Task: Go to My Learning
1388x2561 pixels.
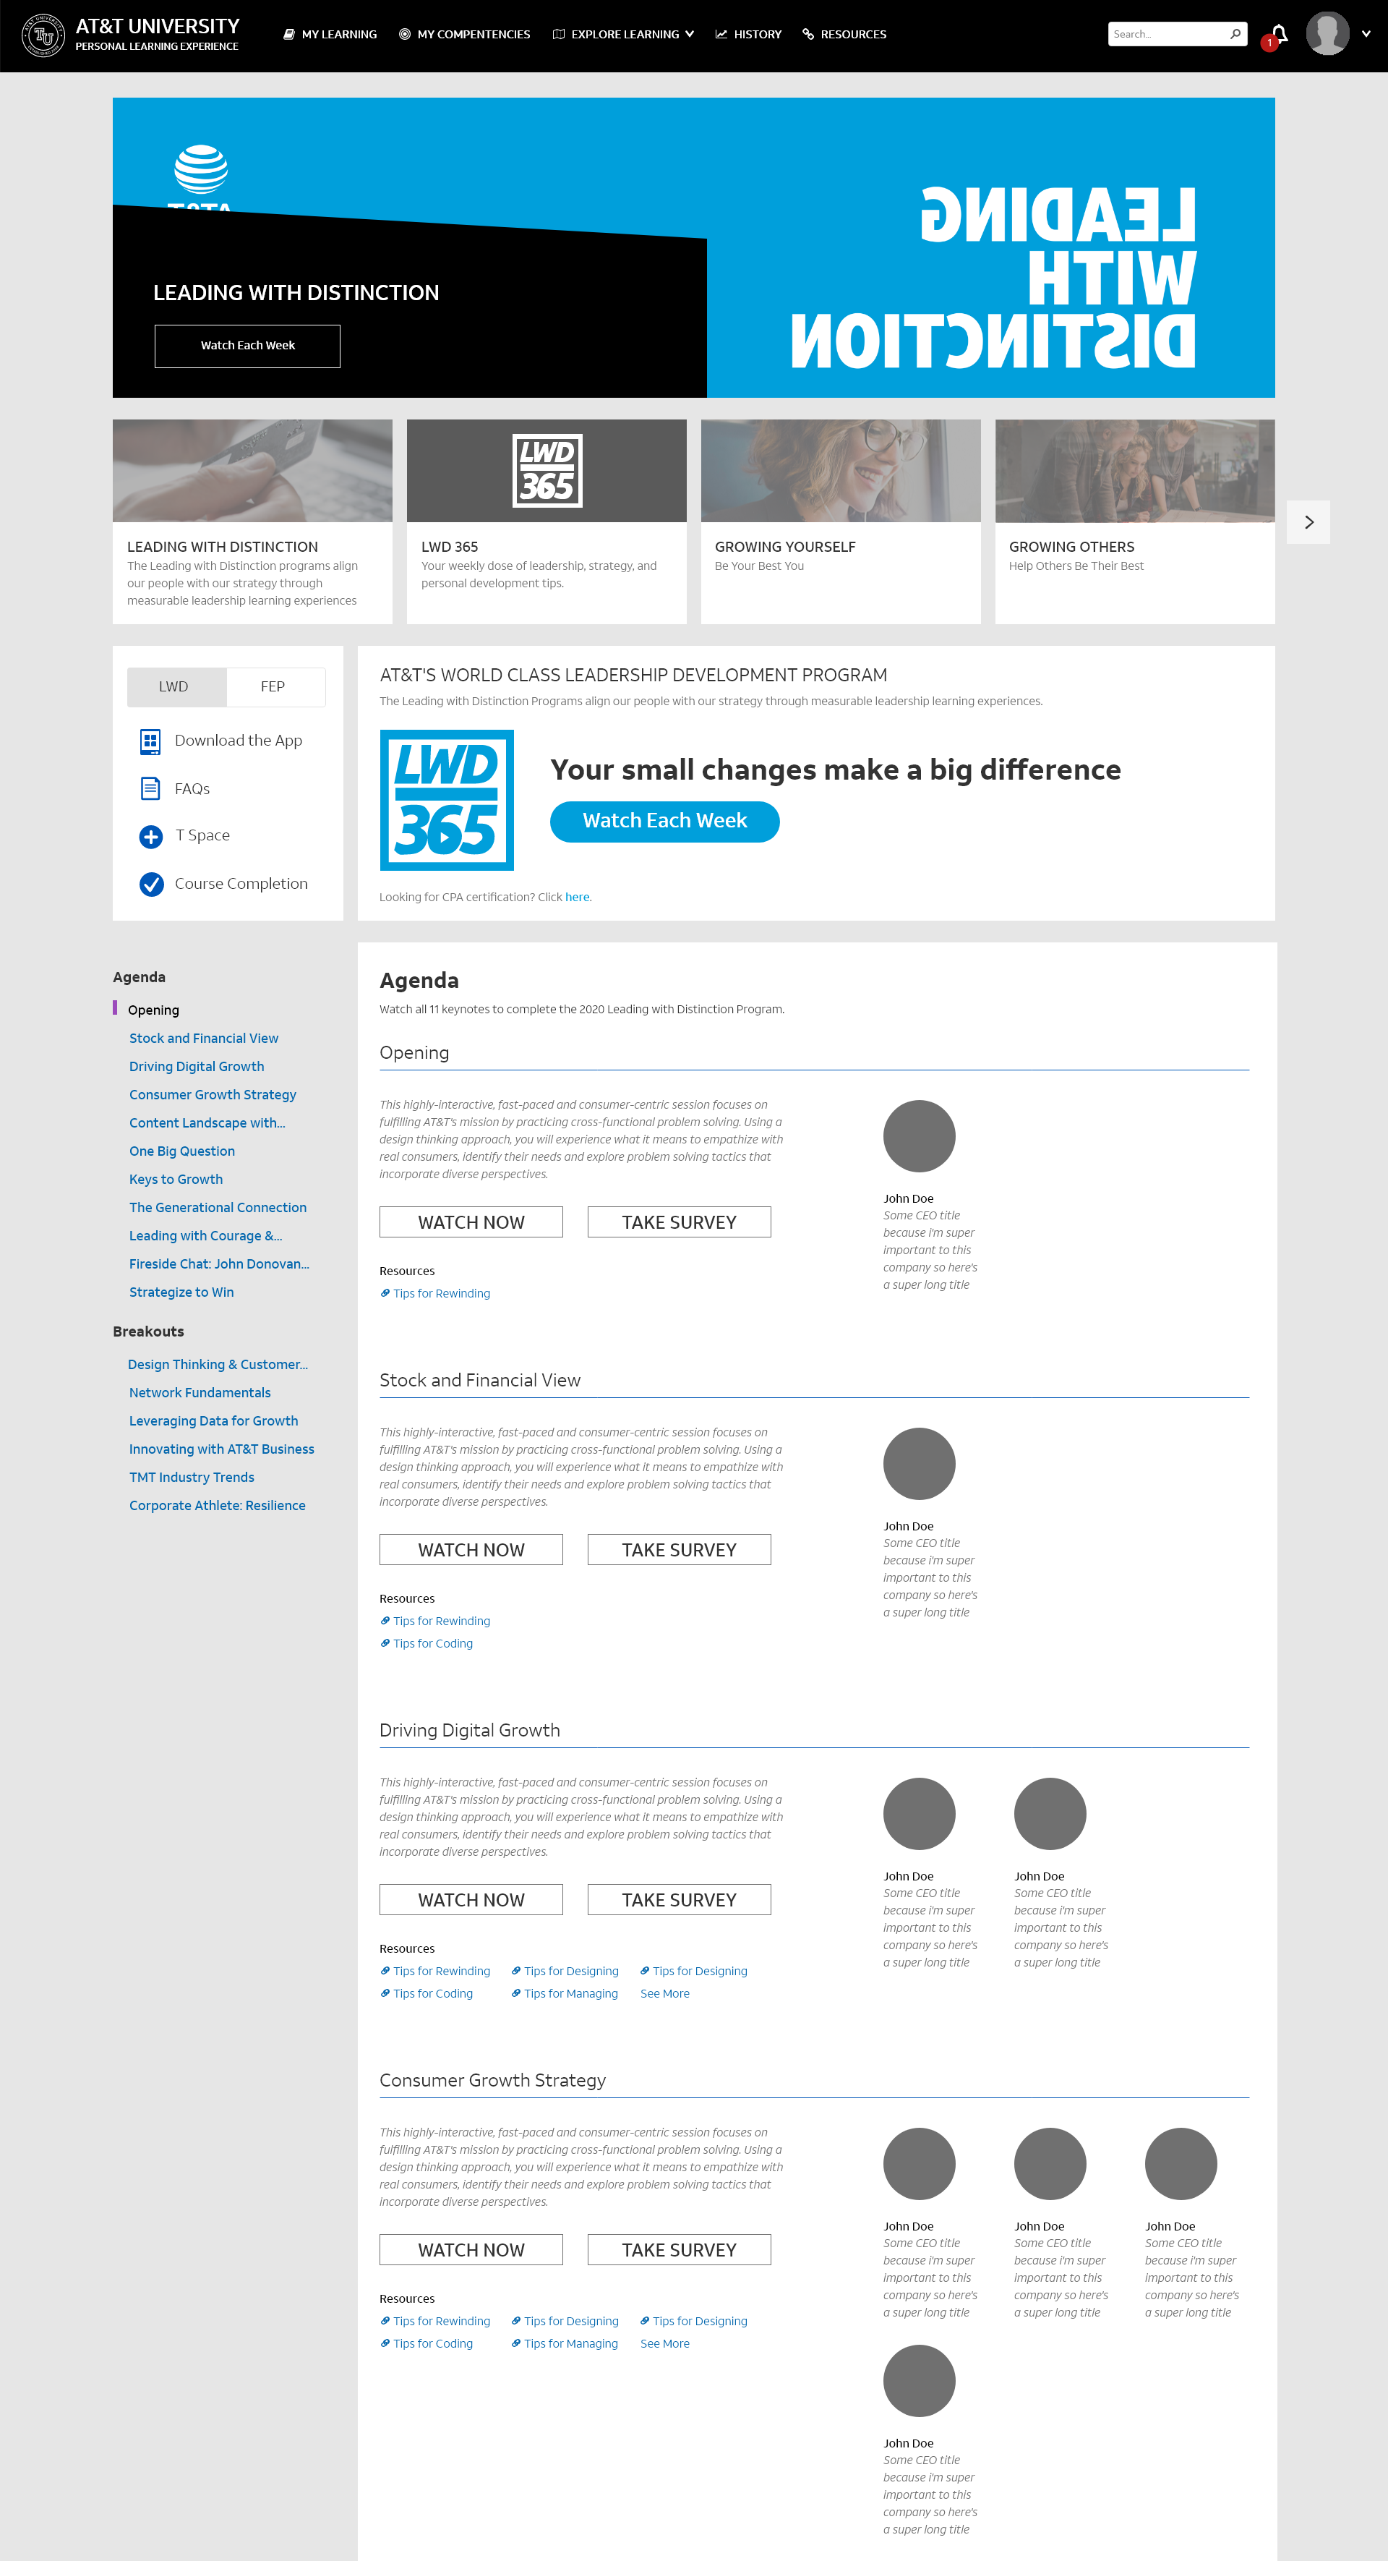Action: [330, 34]
